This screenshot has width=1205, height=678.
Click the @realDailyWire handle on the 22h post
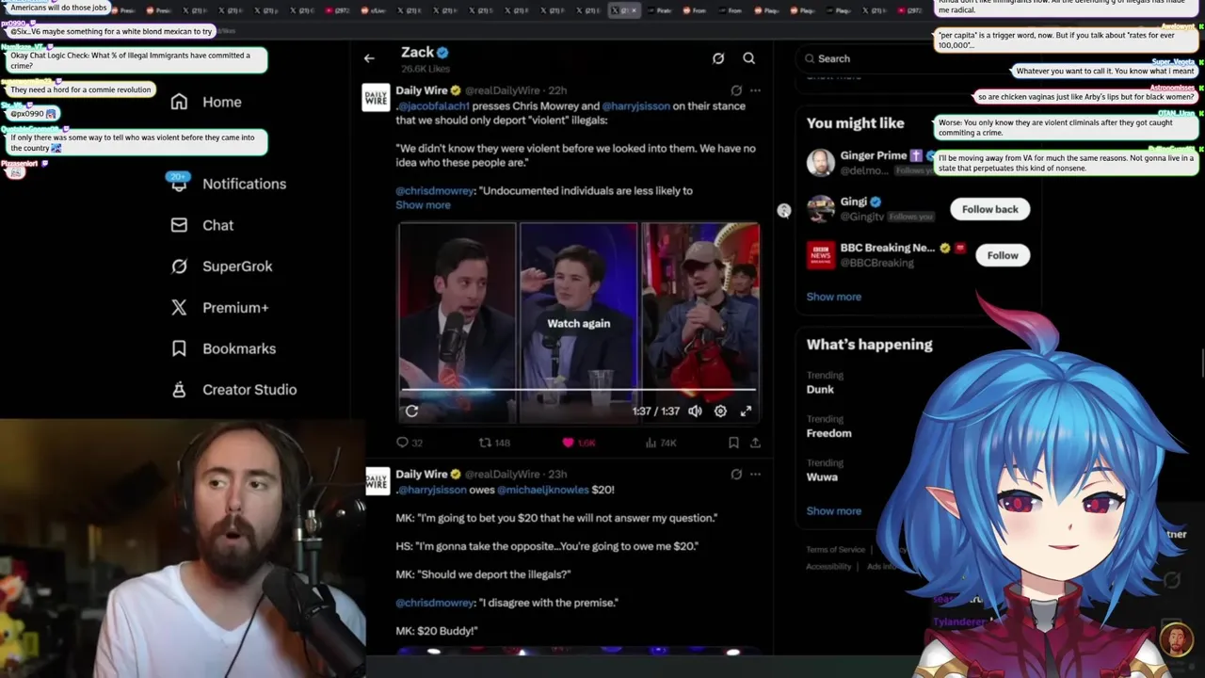click(x=503, y=90)
